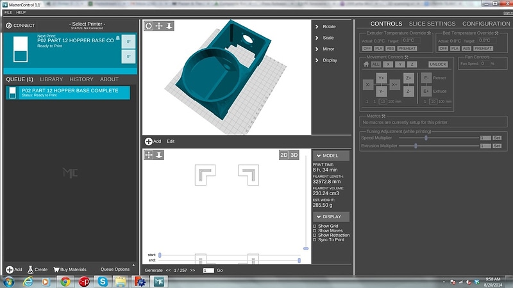513x288 pixels.
Task: Switch to the HISTORY tab
Action: [81, 79]
